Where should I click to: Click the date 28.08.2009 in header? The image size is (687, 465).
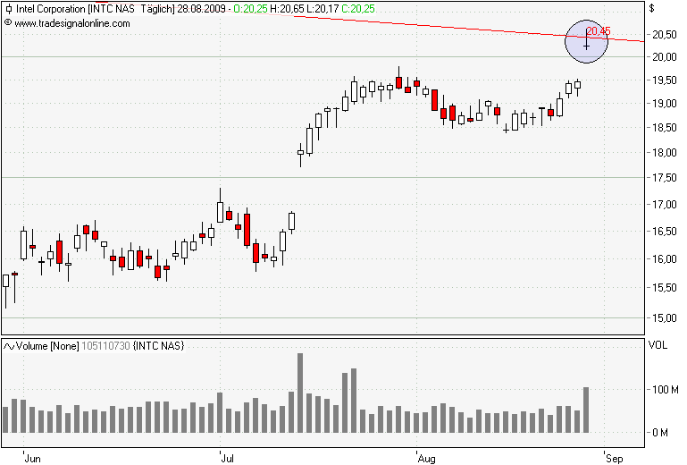[202, 9]
